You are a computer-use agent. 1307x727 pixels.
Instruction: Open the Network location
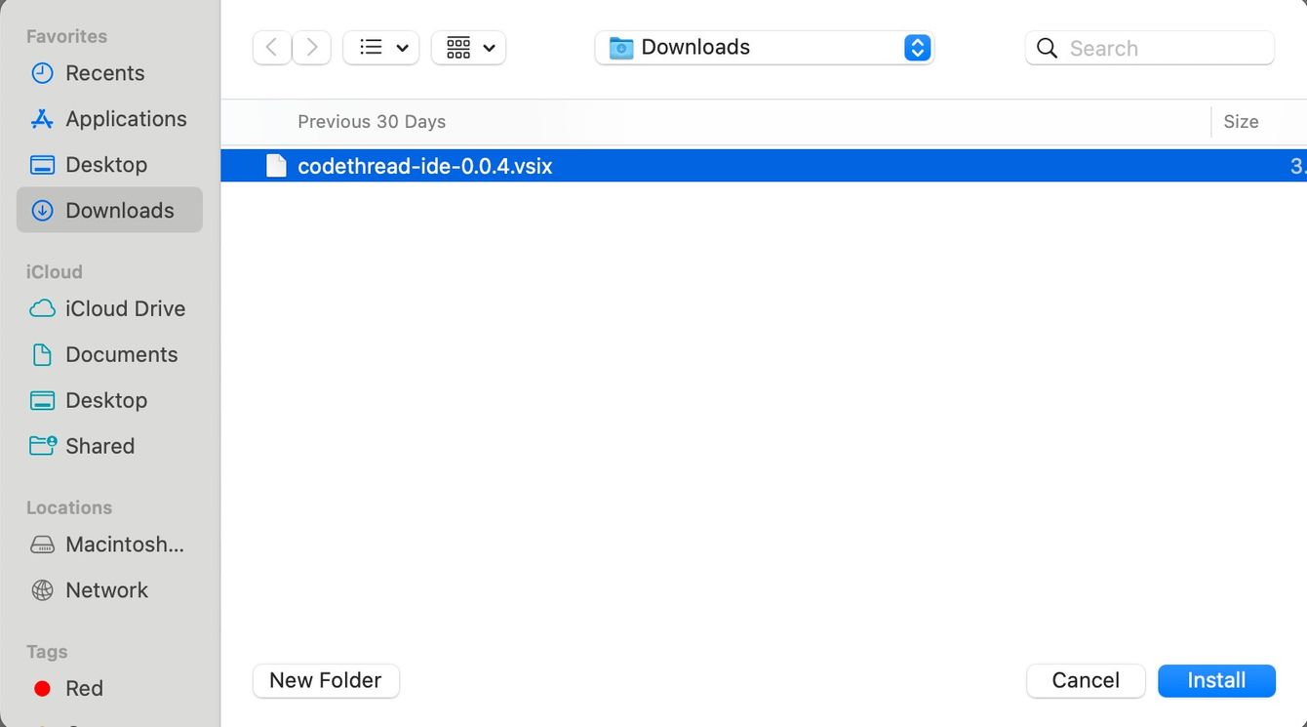coord(106,590)
